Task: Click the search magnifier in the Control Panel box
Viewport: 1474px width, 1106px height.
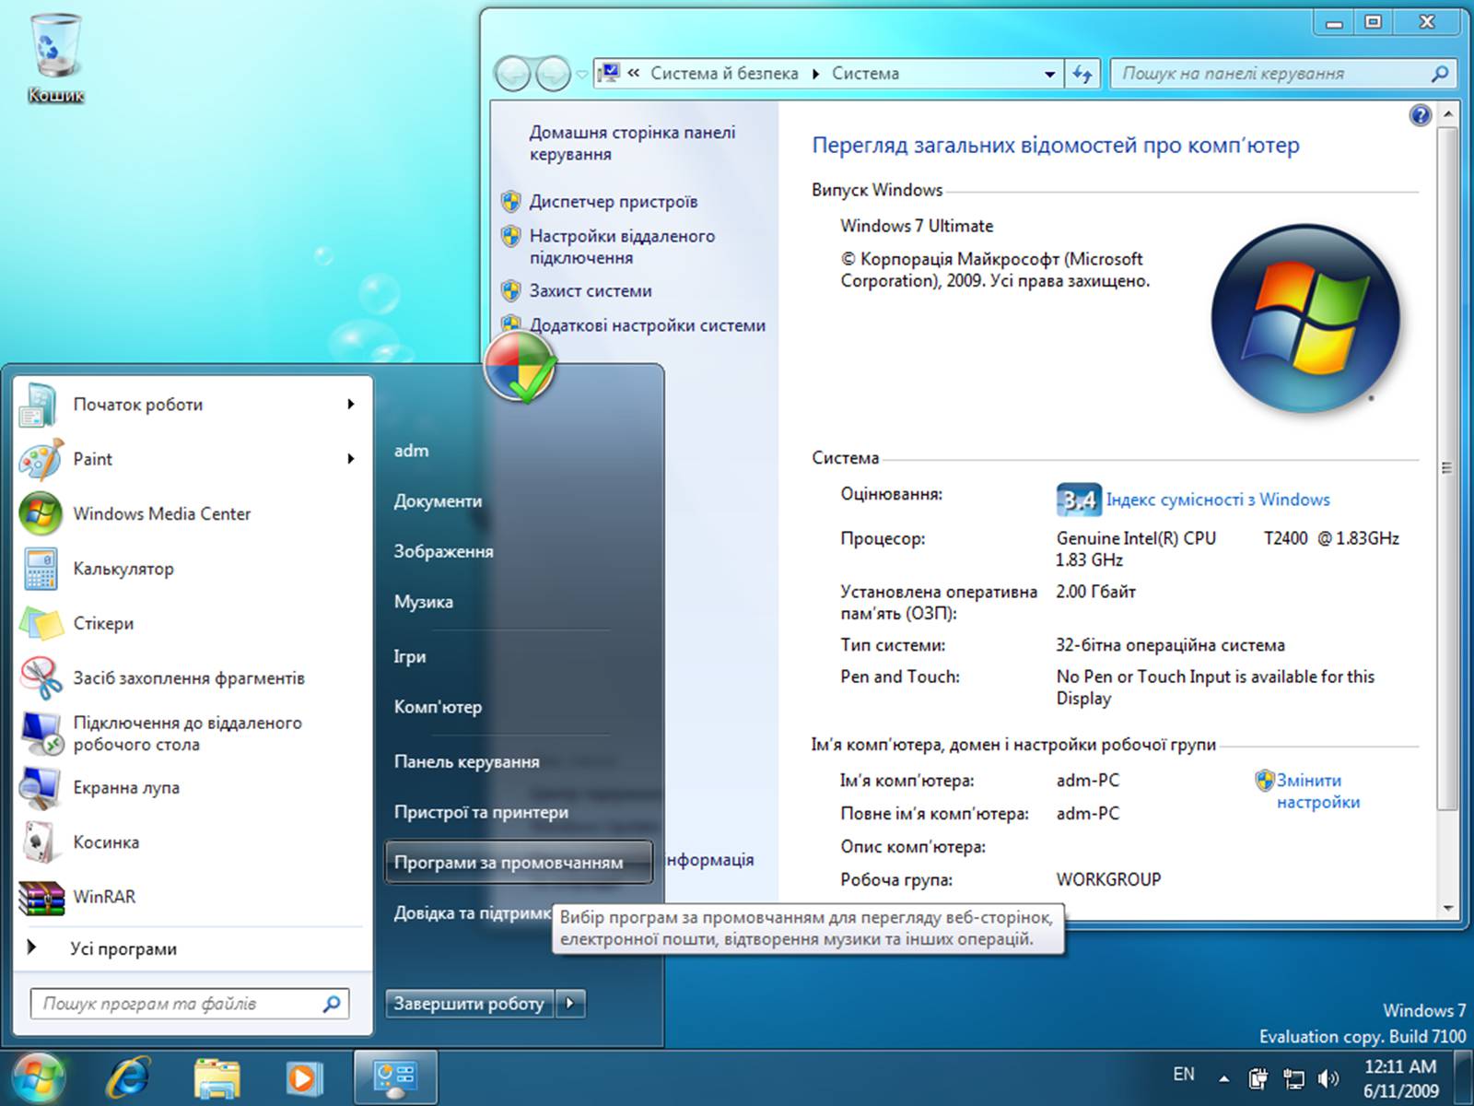Action: pyautogui.click(x=1439, y=74)
